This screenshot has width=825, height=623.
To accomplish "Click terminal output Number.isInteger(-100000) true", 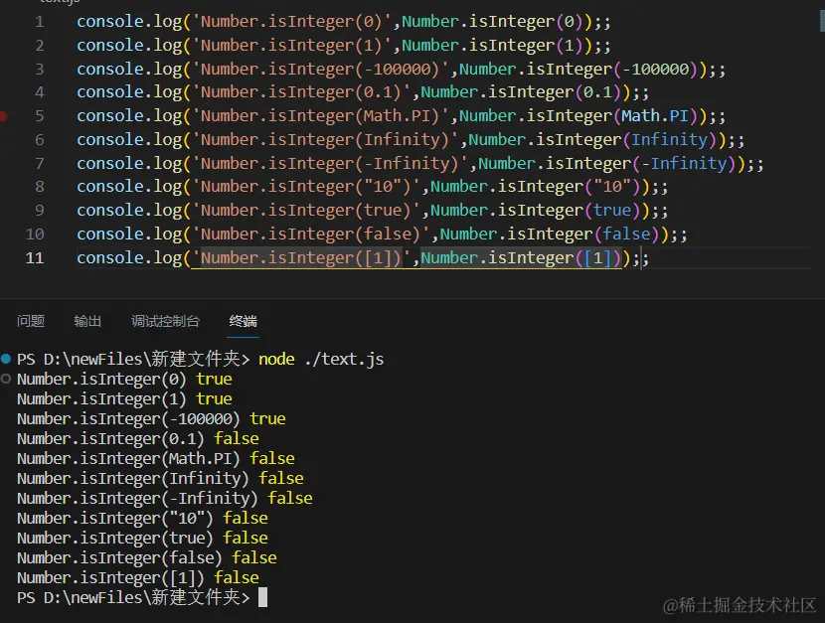I will pyautogui.click(x=151, y=419).
